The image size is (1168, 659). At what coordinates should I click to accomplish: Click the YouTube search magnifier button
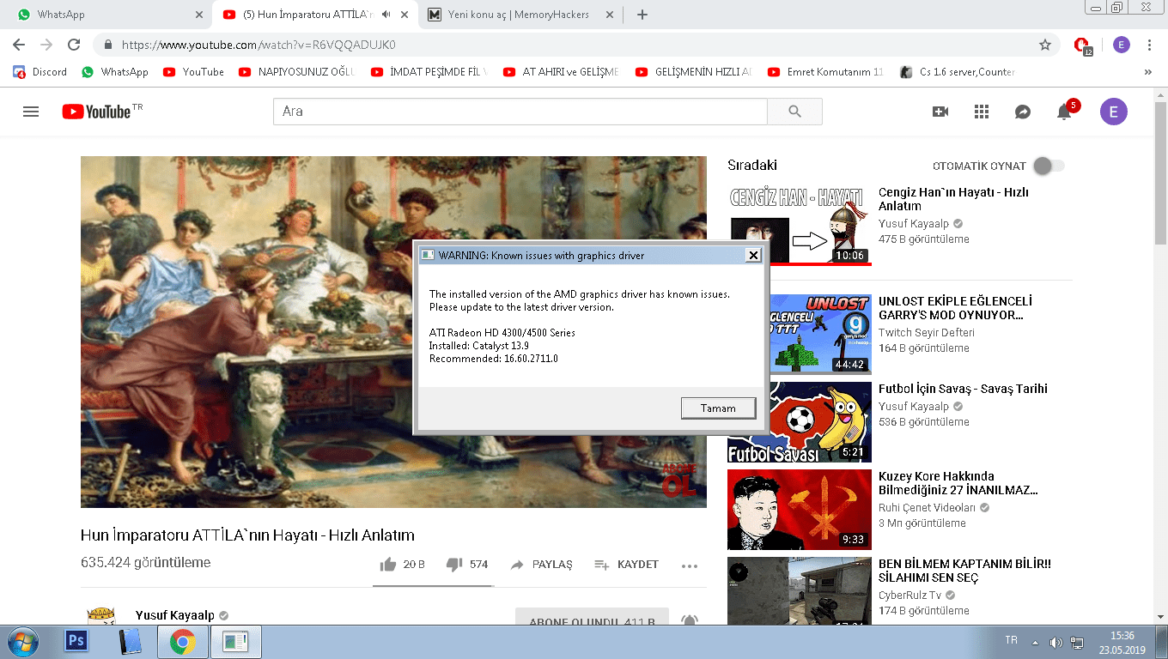coord(794,112)
